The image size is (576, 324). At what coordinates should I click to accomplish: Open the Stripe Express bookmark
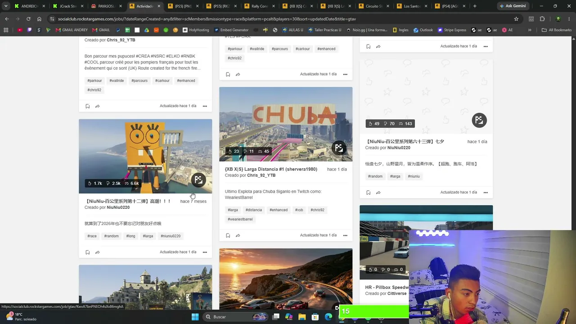click(x=452, y=30)
